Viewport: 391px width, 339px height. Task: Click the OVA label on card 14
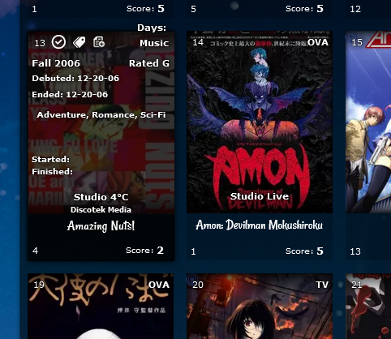pos(318,42)
